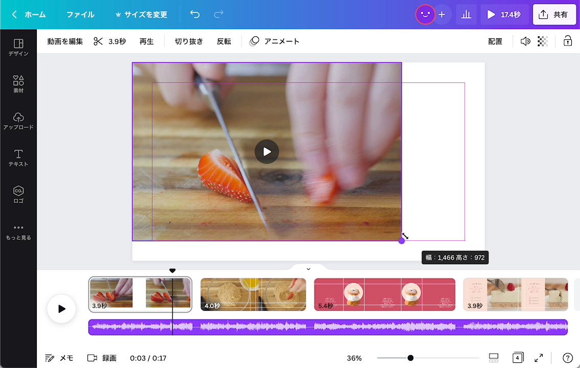Image resolution: width=580 pixels, height=368 pixels.
Task: Click scissors trim icon
Action: click(98, 41)
